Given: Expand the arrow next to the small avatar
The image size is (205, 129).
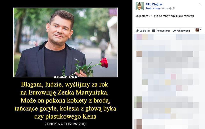Looking at the screenshot, I should (201, 30).
